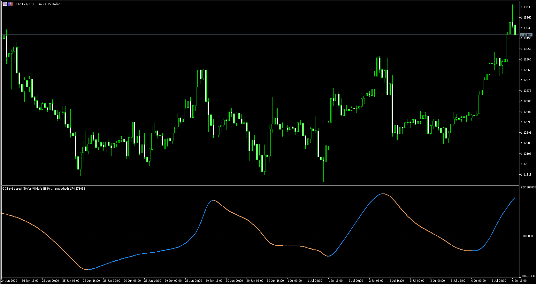Click the 1.13340 price scale label
The height and width of the screenshot is (284, 536).
pyautogui.click(x=526, y=18)
